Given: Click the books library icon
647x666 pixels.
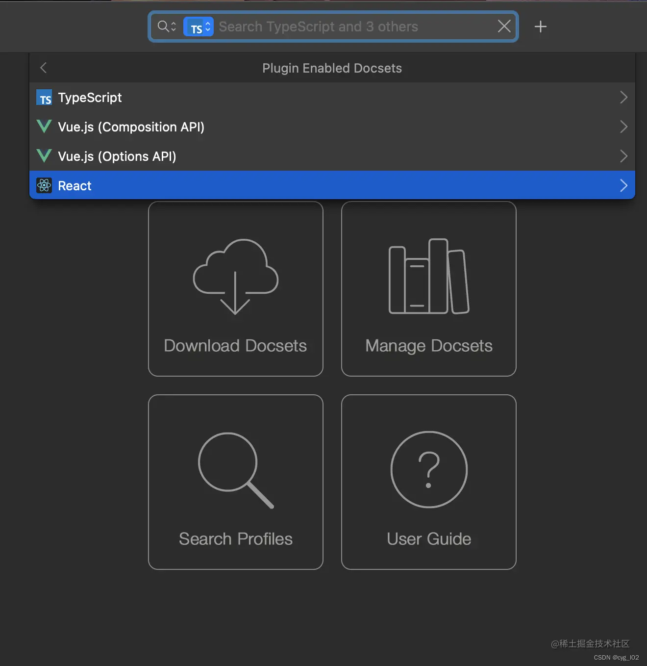Looking at the screenshot, I should pos(429,276).
